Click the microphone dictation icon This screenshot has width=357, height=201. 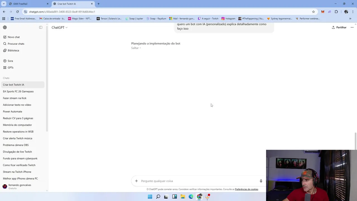click(x=261, y=181)
